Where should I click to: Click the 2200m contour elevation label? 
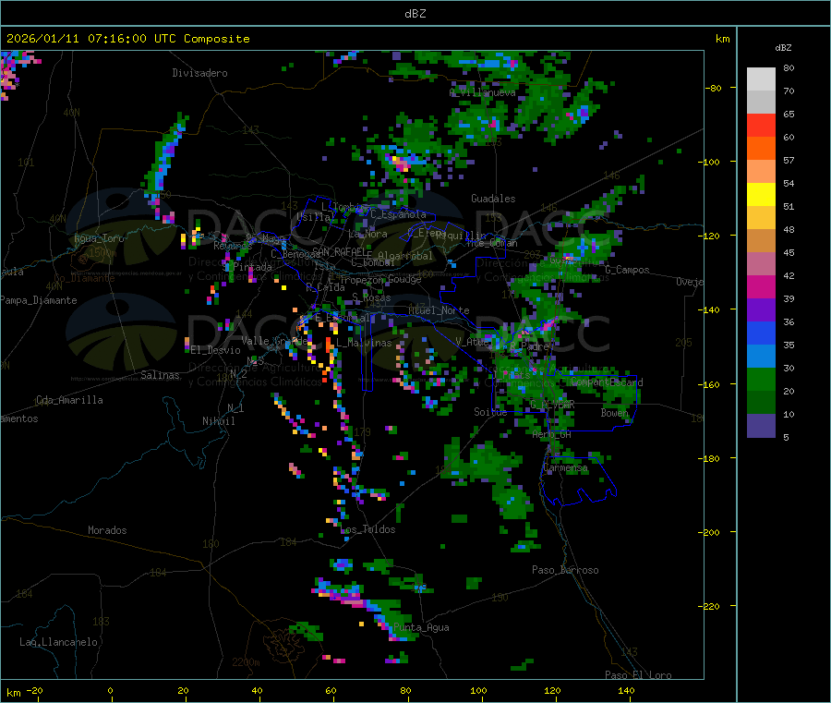coord(246,662)
